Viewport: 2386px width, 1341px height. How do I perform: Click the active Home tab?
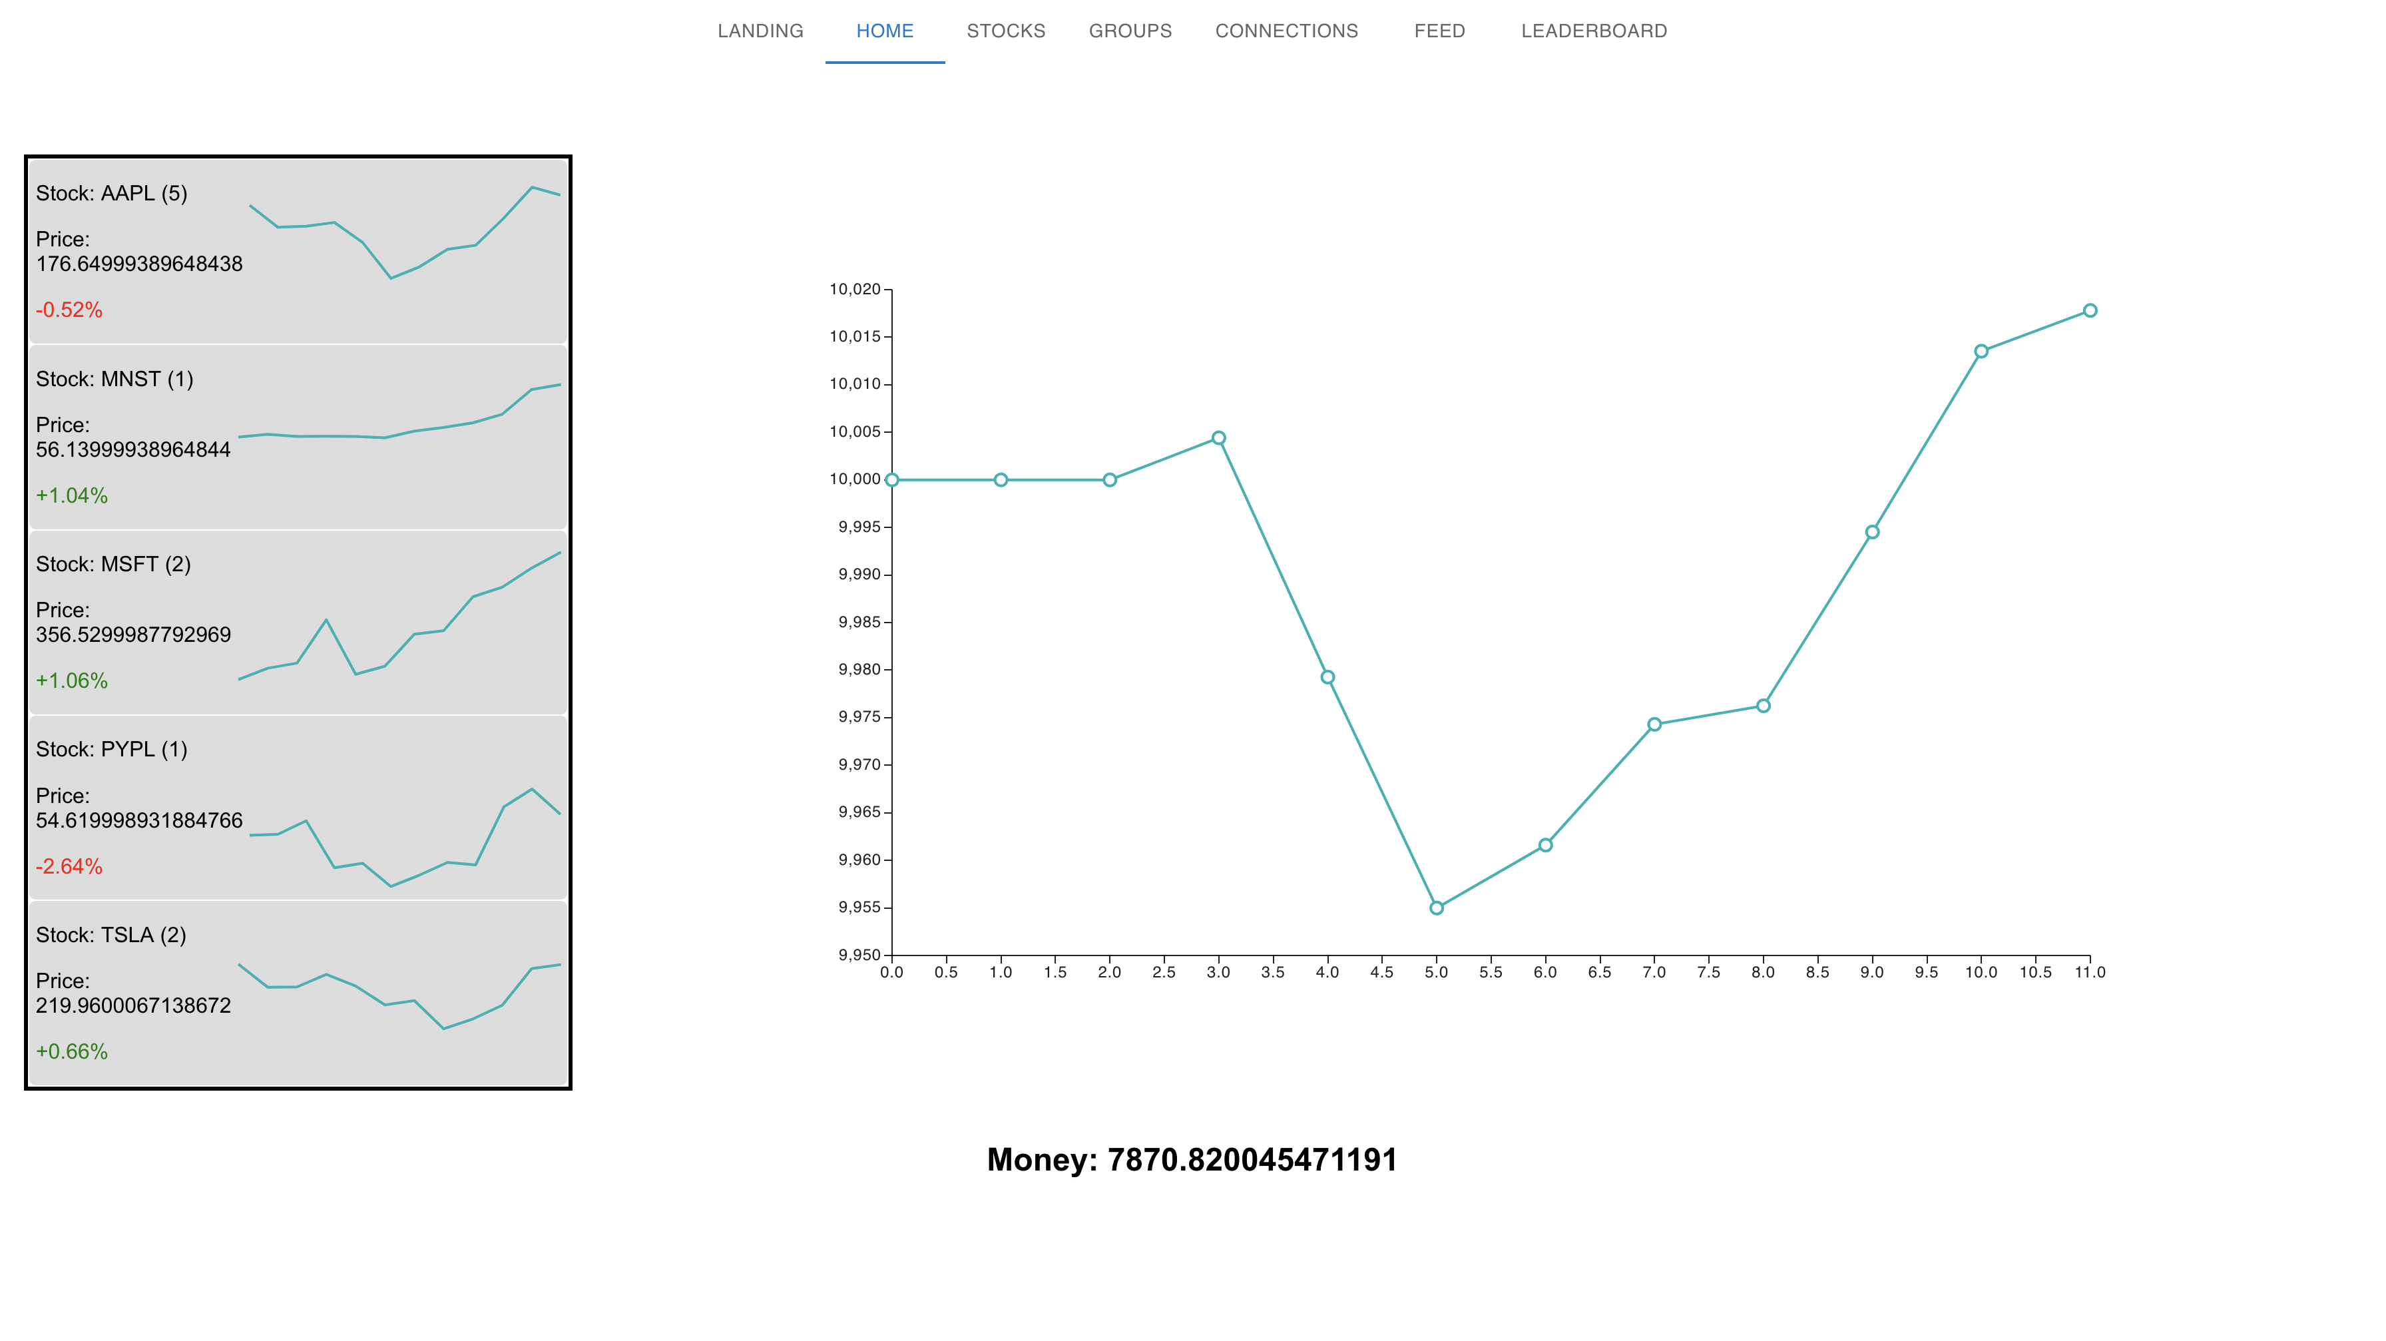pos(883,31)
